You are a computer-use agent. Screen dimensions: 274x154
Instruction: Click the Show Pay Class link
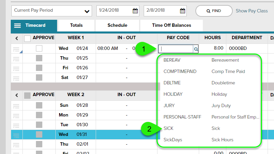click(x=252, y=11)
